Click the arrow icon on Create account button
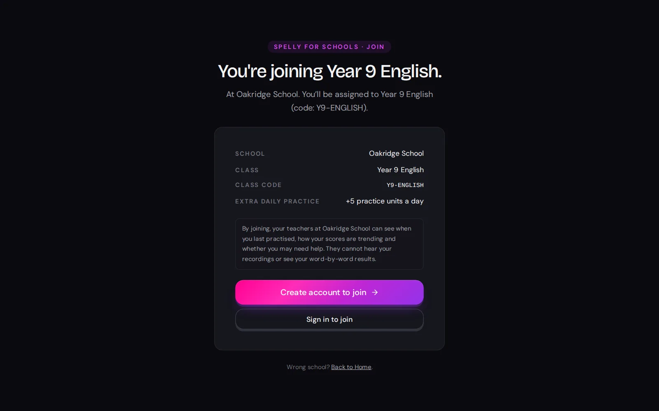Viewport: 659px width, 411px height. click(x=375, y=292)
